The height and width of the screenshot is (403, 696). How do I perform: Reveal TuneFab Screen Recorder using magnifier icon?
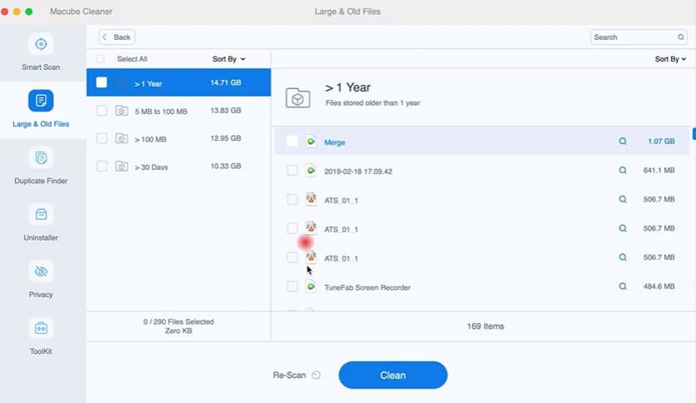(x=622, y=286)
